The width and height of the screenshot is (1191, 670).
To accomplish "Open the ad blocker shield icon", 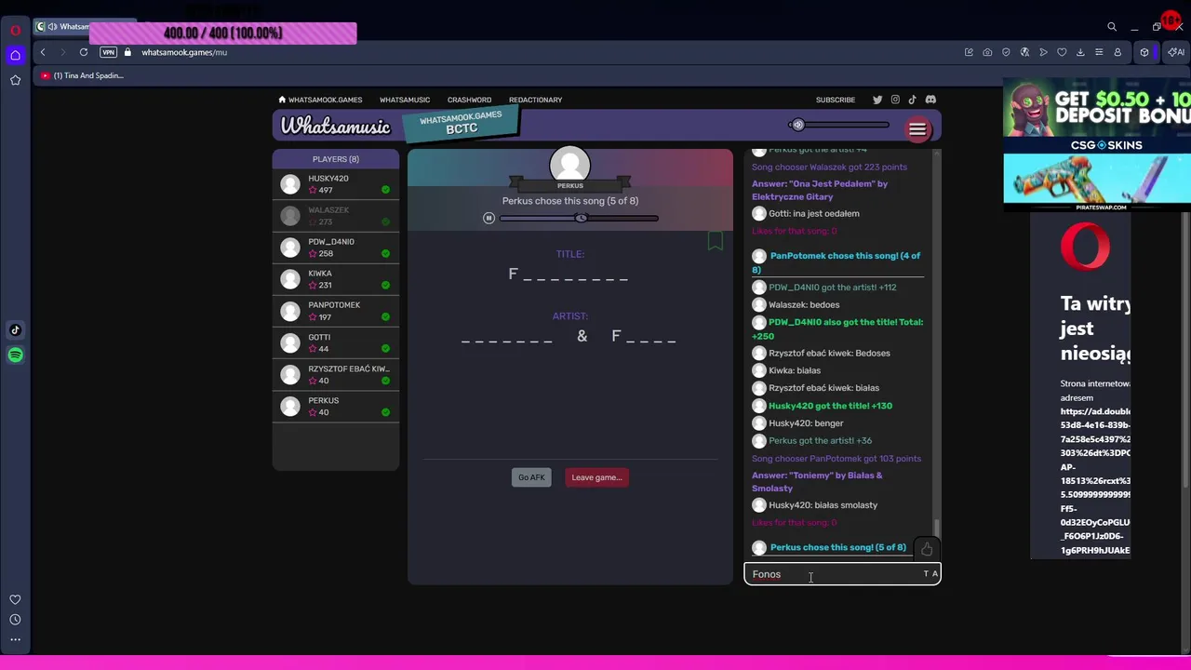I will [1006, 52].
